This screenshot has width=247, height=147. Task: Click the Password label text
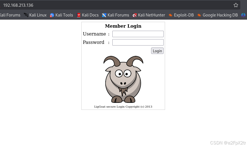[x=94, y=42]
